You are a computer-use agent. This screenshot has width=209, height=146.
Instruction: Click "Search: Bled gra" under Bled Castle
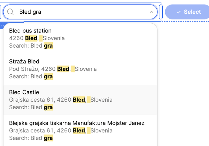[x=31, y=107]
